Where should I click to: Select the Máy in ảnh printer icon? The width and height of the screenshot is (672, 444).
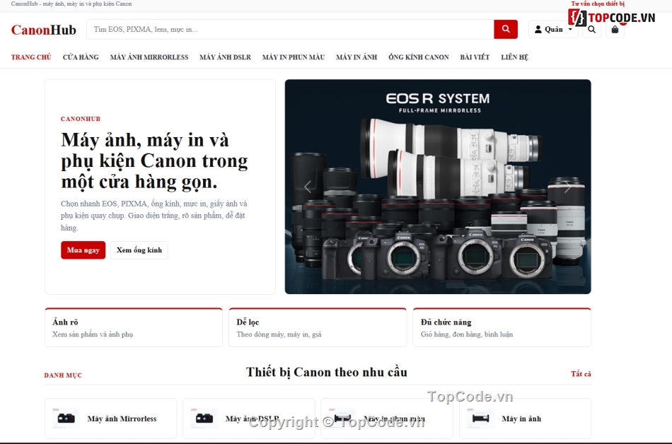(480, 419)
